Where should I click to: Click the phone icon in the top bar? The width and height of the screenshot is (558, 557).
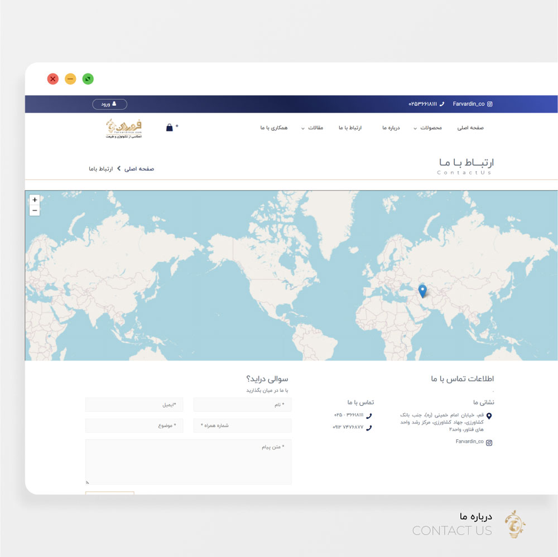pyautogui.click(x=442, y=104)
